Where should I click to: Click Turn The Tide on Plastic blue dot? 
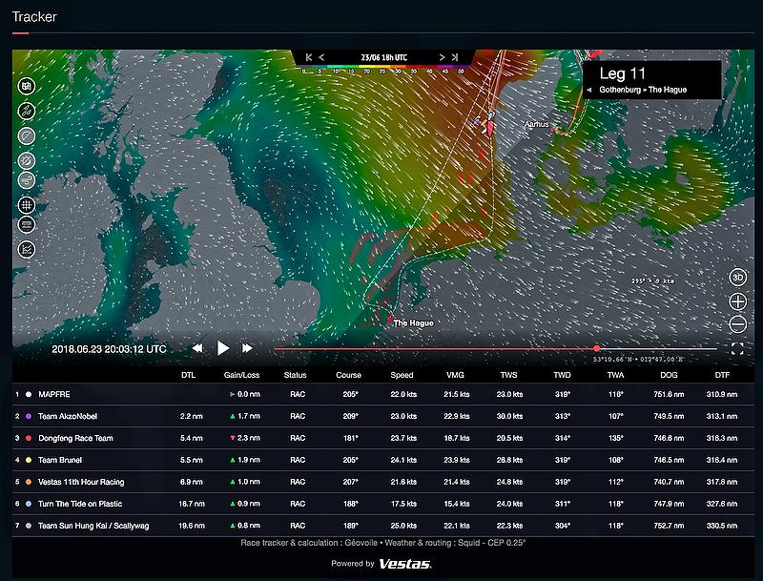[x=29, y=504]
